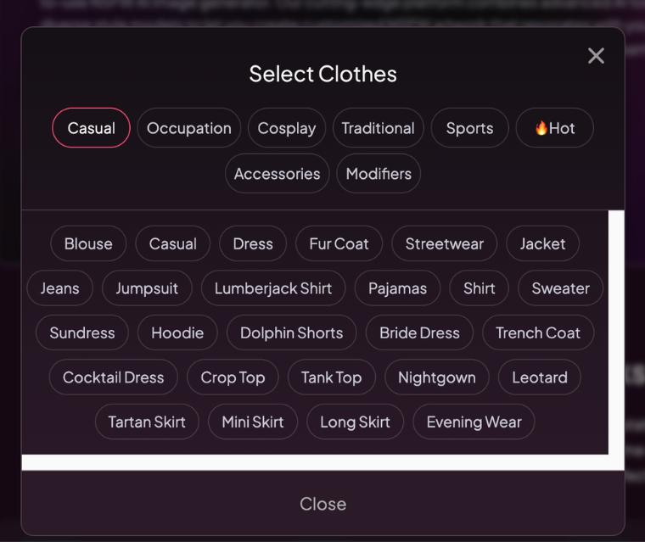Screen dimensions: 645x542
Task: Switch to the Traditional clothes tab
Action: (x=378, y=128)
